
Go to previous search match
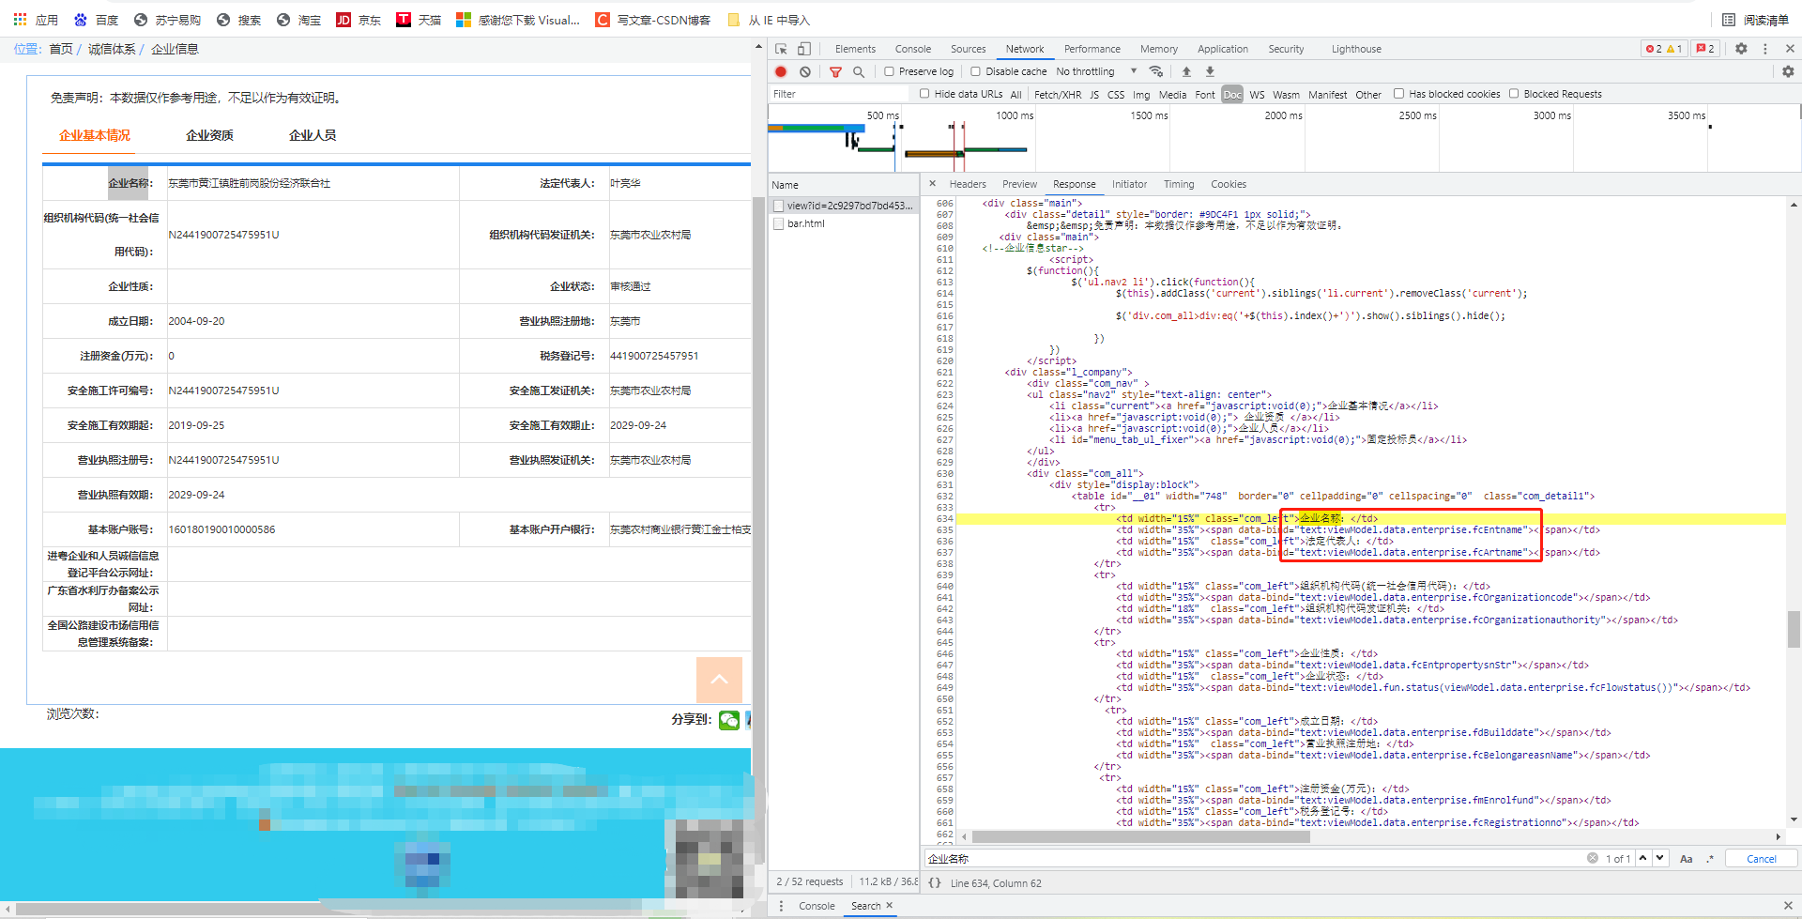point(1642,858)
